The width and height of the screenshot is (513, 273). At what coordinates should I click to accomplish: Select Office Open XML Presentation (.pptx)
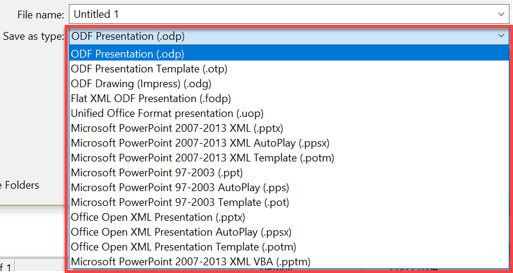coord(289,217)
